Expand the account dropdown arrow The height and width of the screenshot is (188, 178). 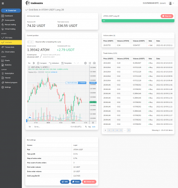click(x=173, y=3)
